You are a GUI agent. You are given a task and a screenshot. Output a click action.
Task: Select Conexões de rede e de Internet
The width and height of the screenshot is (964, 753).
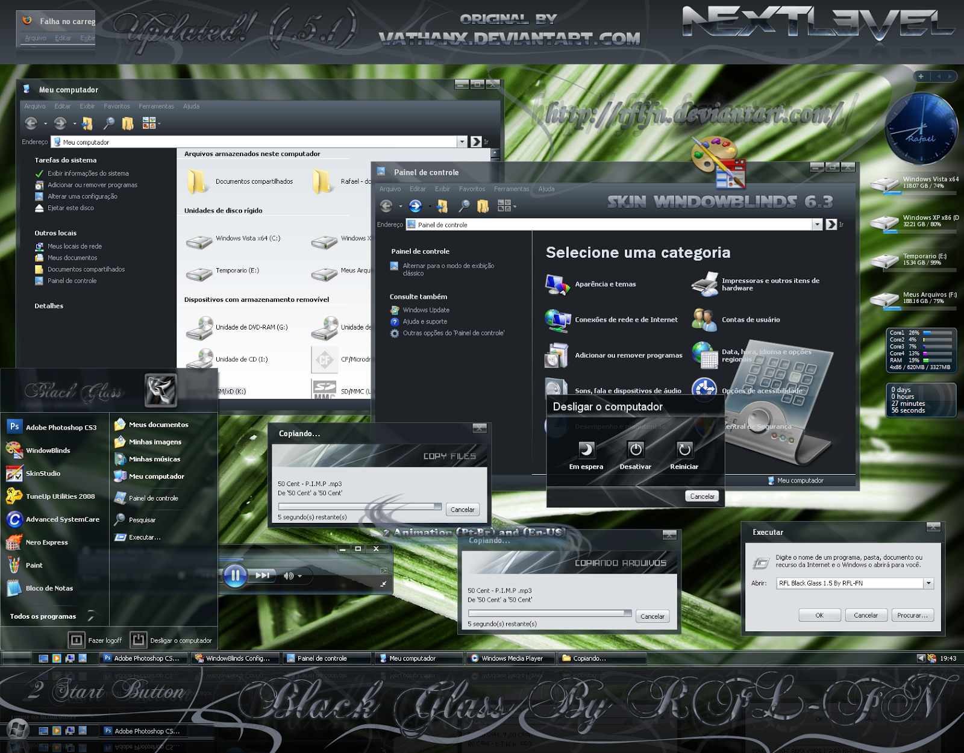click(x=612, y=320)
